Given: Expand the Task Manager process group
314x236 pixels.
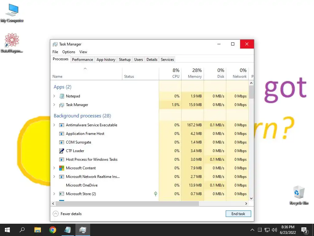Looking at the screenshot, I should [x=54, y=105].
